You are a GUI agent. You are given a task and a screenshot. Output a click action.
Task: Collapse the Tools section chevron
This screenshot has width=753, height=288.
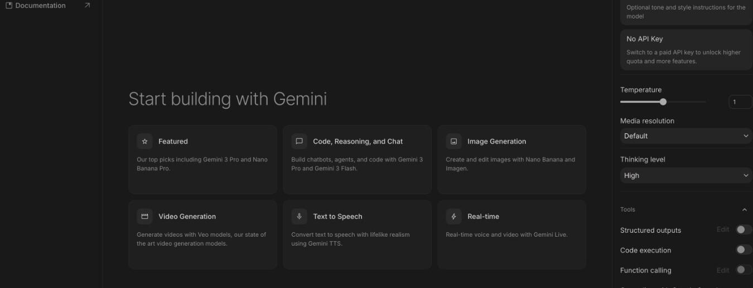[x=744, y=210]
